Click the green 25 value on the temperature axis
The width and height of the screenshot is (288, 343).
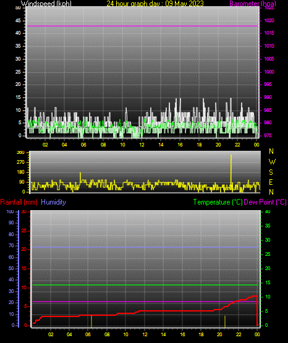click(x=268, y=254)
